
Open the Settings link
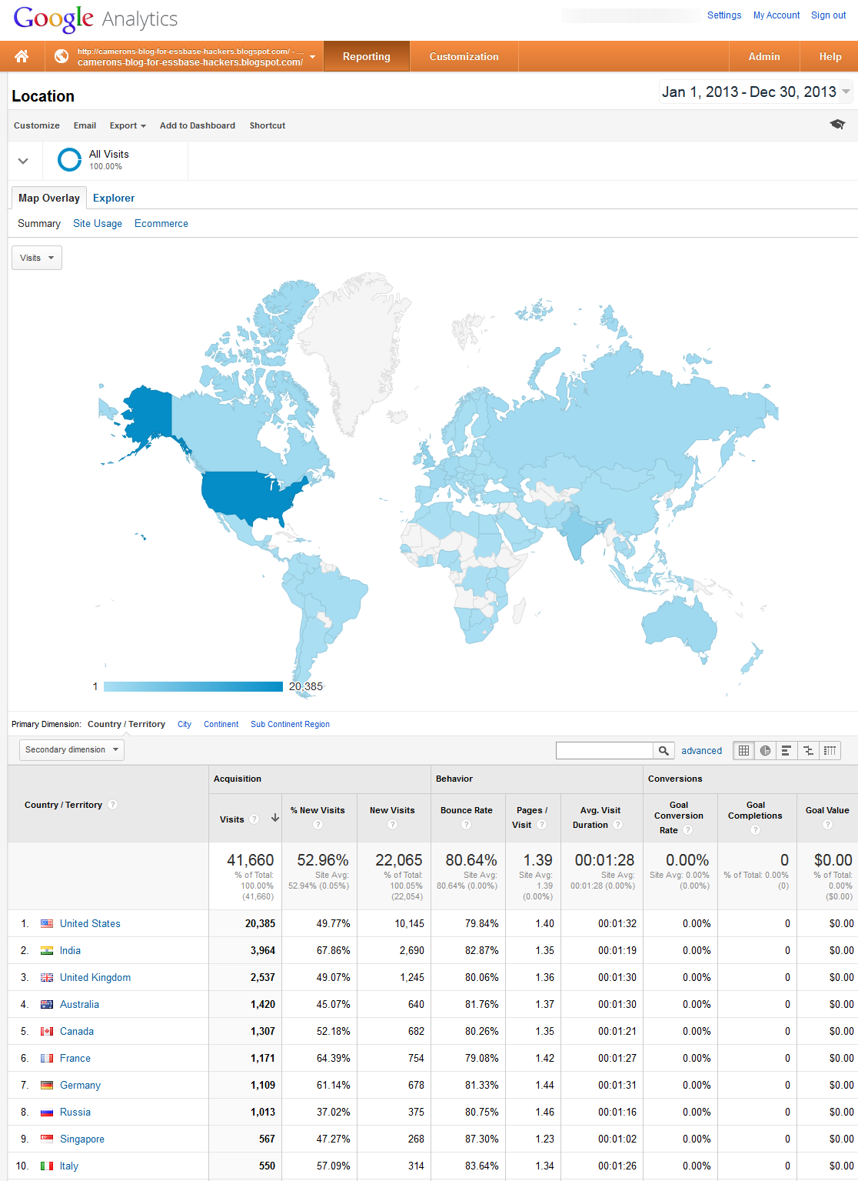tap(724, 15)
